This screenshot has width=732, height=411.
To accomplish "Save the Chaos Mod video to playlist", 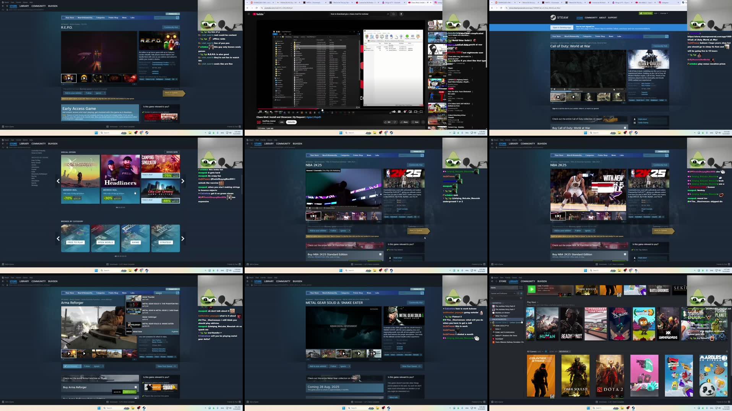I will [415, 122].
